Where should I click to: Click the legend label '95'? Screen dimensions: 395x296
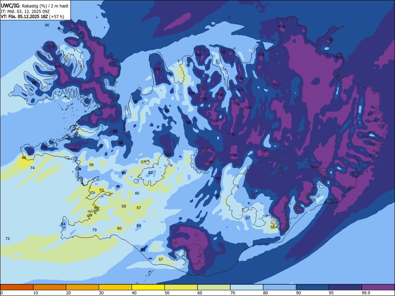point(331,293)
